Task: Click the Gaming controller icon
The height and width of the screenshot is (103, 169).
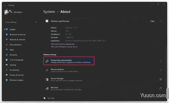Action: coord(7,65)
